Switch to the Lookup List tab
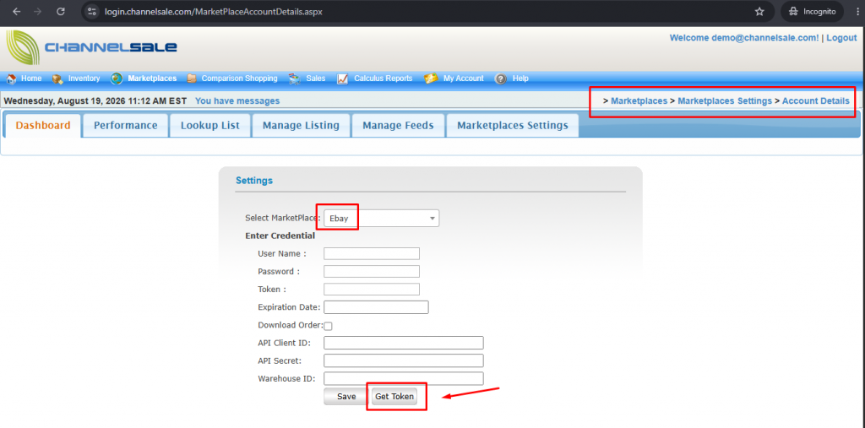The image size is (865, 428). (x=210, y=125)
